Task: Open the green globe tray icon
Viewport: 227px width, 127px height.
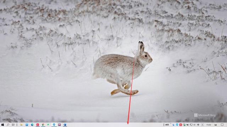Action: pyautogui.click(x=184, y=125)
